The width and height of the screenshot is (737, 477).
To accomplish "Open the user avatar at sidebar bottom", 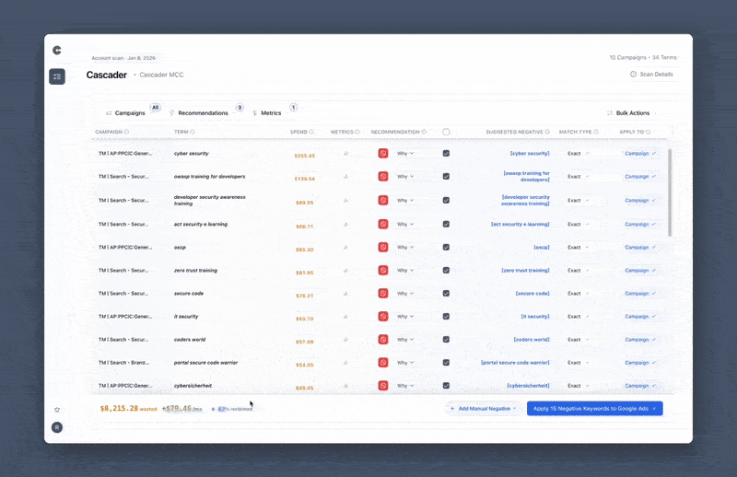I will pos(57,427).
